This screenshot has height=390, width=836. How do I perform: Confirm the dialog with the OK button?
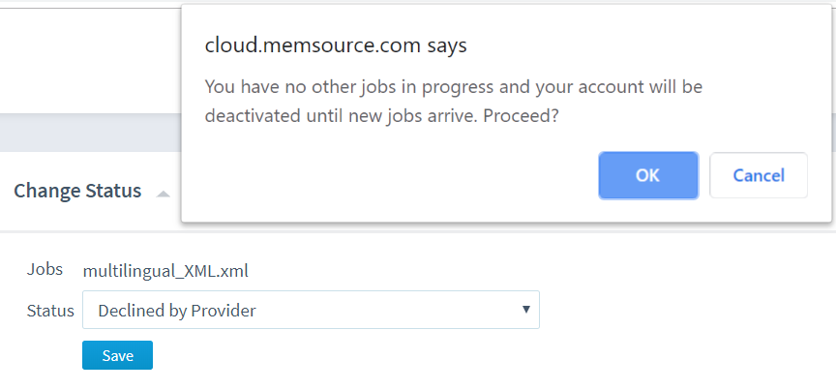click(648, 175)
